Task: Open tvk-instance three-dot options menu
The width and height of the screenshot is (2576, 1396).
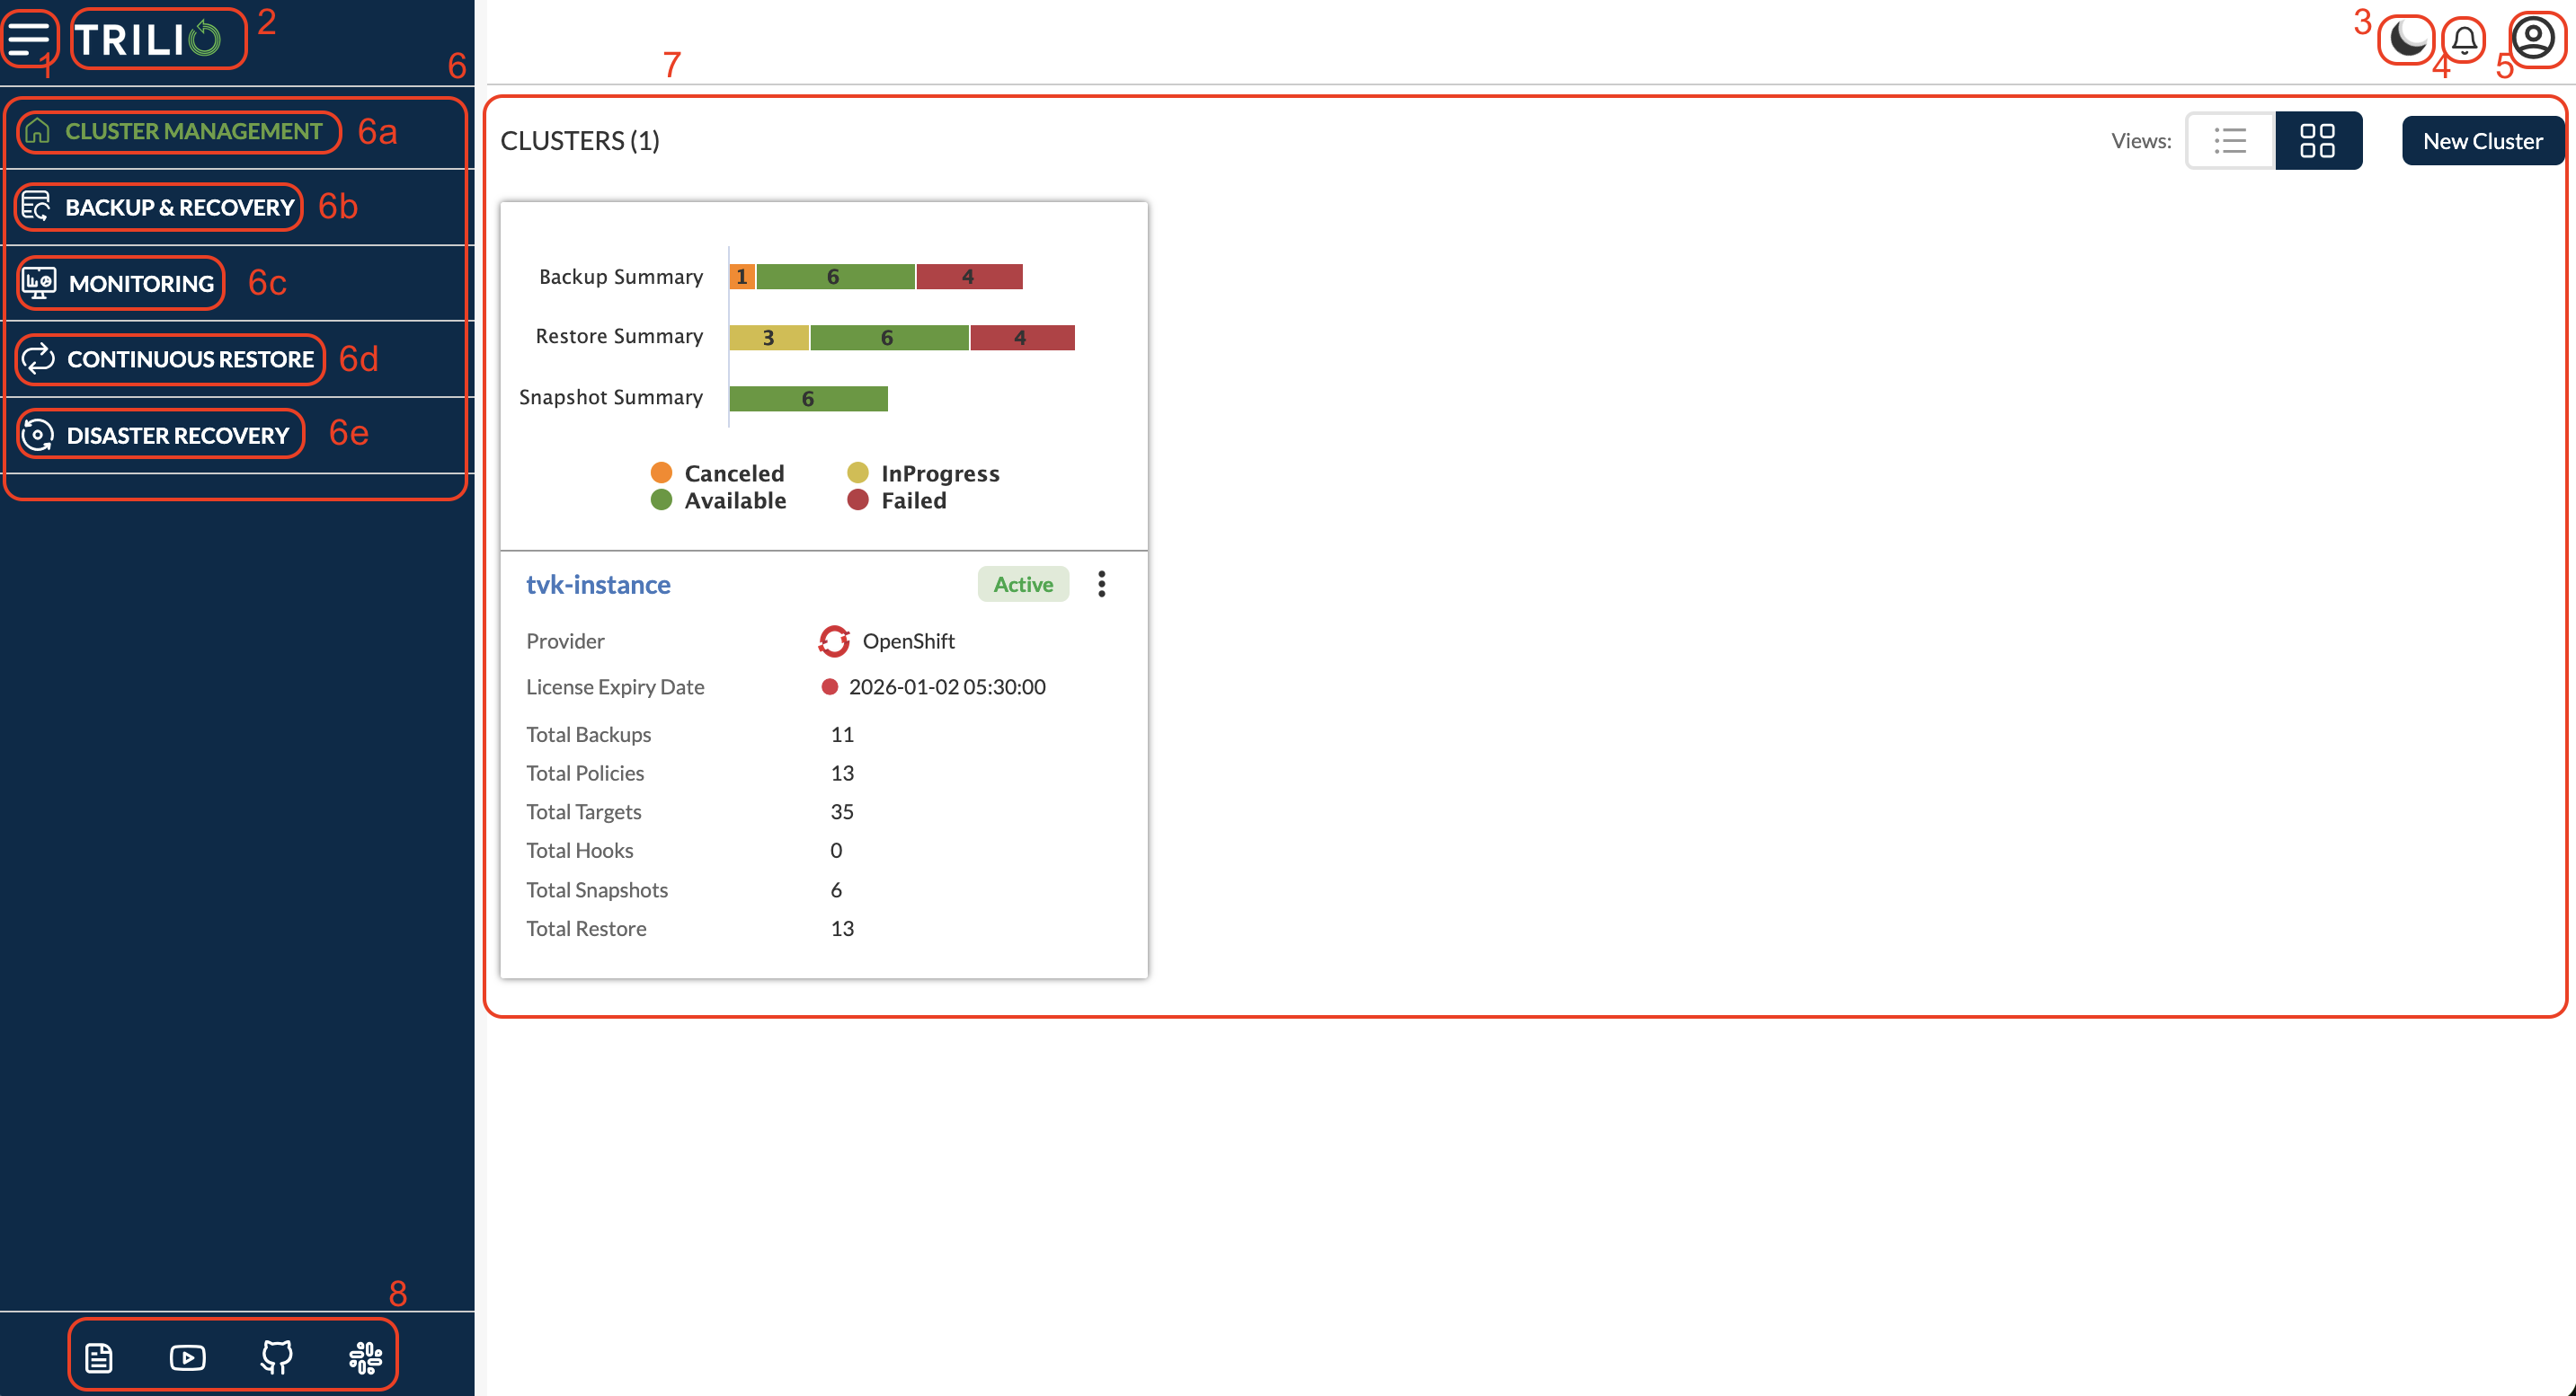Action: (x=1101, y=584)
